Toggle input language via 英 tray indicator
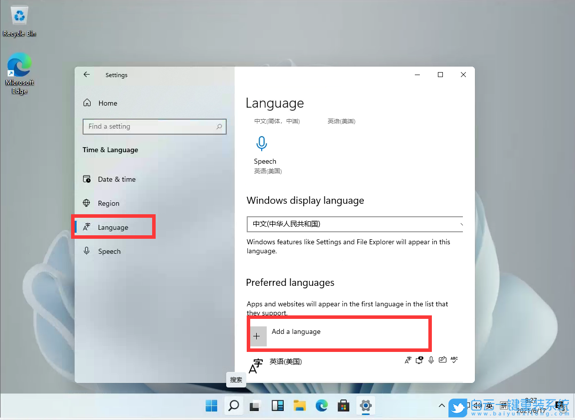Screen dimensions: 575x420 (x=488, y=405)
